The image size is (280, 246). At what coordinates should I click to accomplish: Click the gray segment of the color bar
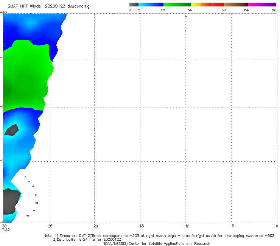[x=134, y=5]
